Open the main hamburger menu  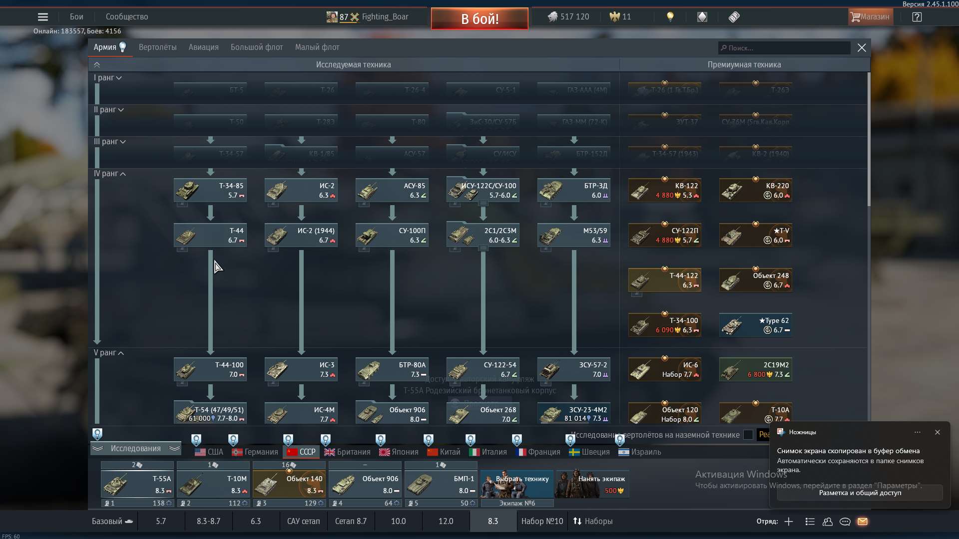[x=43, y=17]
